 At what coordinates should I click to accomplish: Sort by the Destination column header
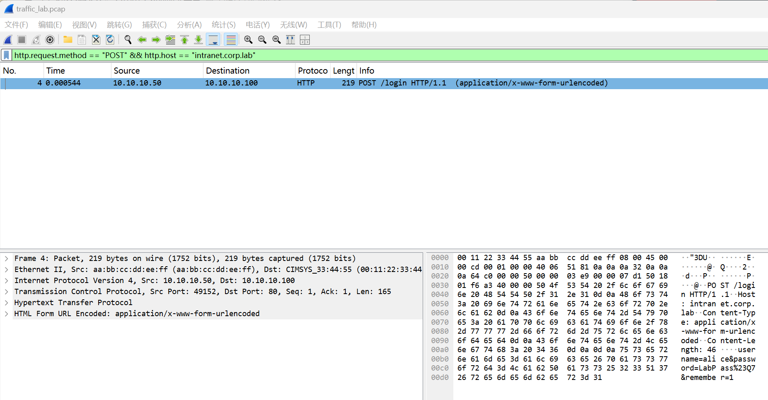point(249,71)
